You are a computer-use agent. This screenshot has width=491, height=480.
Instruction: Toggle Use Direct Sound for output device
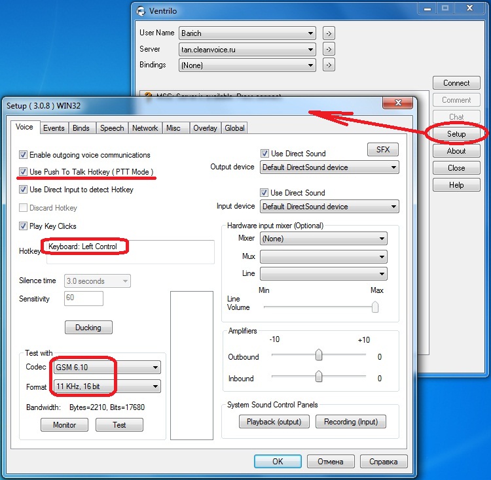264,154
